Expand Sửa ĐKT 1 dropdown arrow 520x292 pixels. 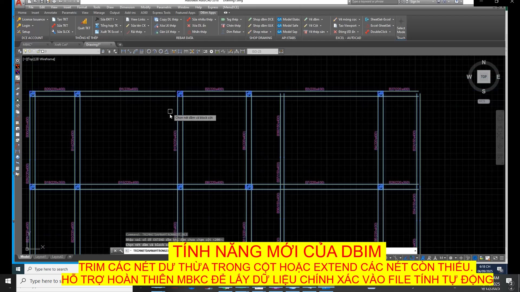(117, 19)
